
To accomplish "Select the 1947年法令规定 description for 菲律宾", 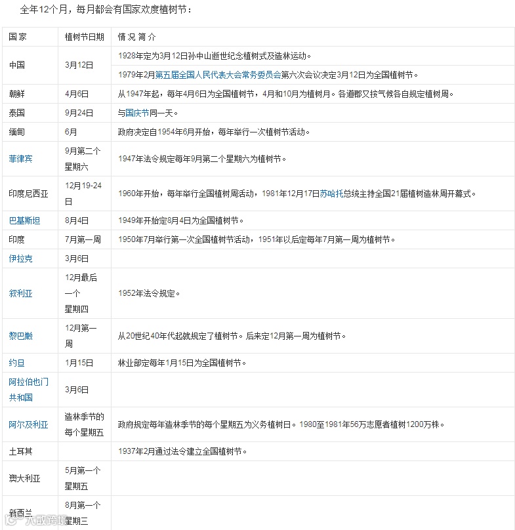I will (x=202, y=159).
